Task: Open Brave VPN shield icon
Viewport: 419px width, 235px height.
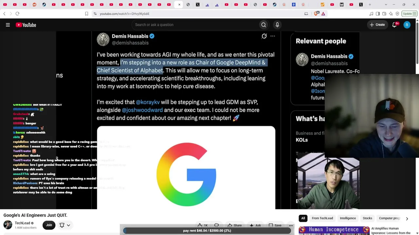Action: point(397,14)
